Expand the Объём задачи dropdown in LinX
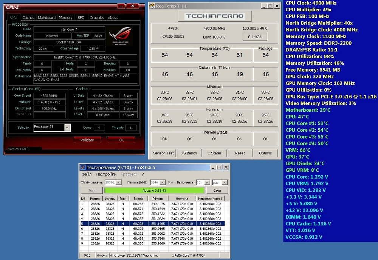Viewport: 378px width, 260px height. (119, 183)
